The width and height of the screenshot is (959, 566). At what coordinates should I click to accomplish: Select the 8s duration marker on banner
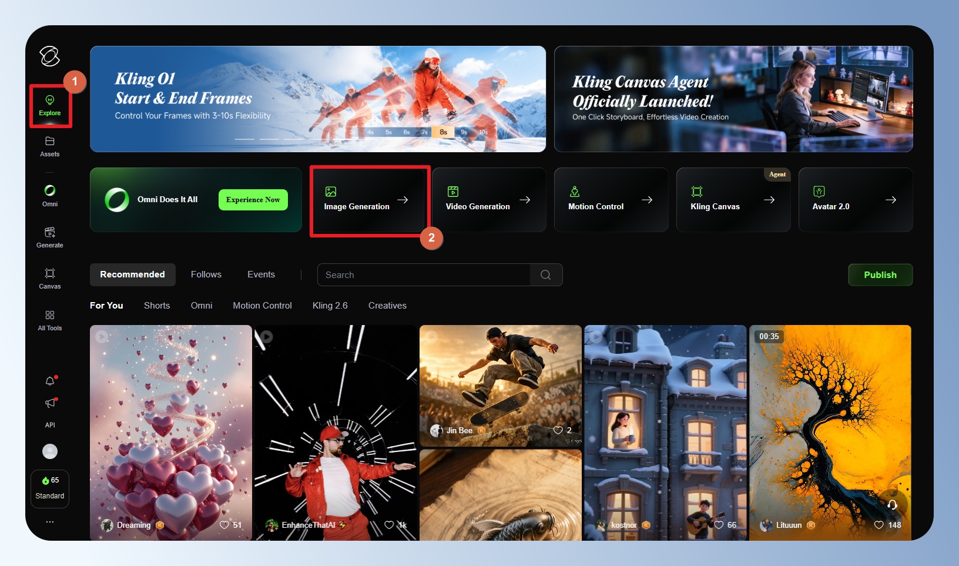click(444, 132)
